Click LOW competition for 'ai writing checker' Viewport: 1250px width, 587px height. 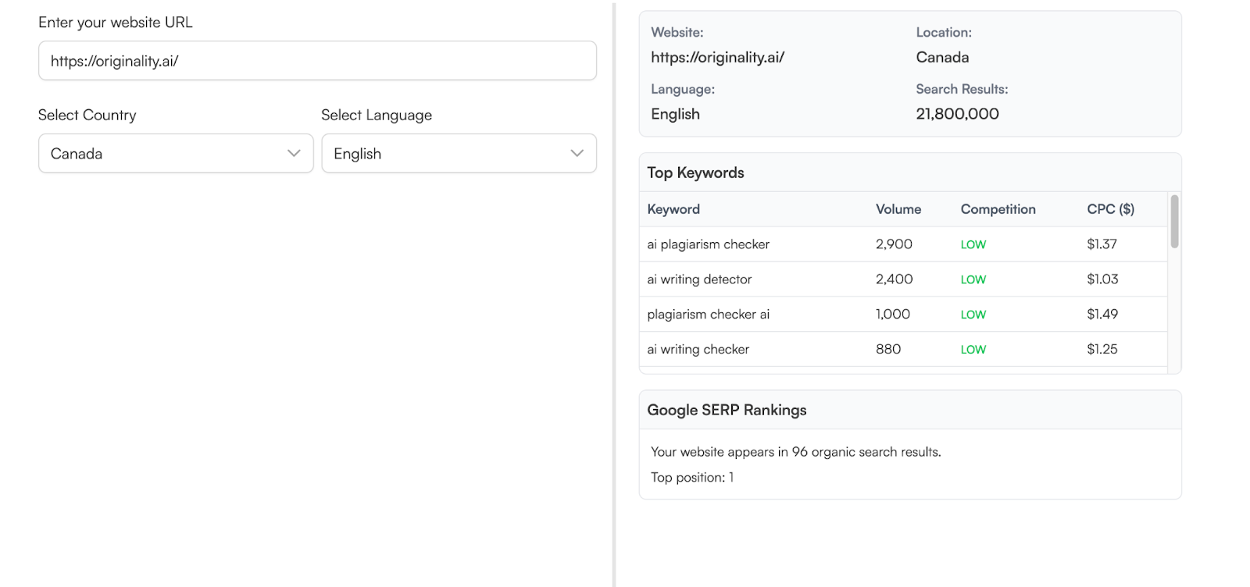coord(973,350)
